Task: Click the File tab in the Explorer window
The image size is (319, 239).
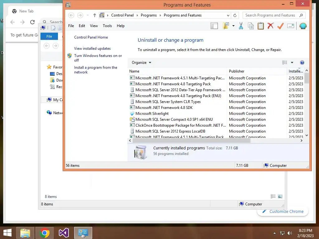Action: coord(49,36)
